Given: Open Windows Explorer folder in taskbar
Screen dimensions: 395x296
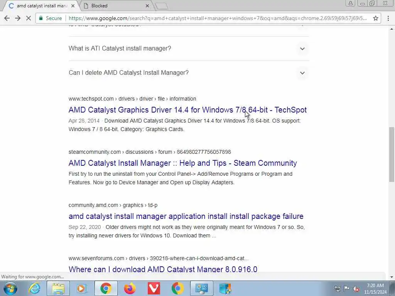Looking at the screenshot, I should [x=58, y=288].
